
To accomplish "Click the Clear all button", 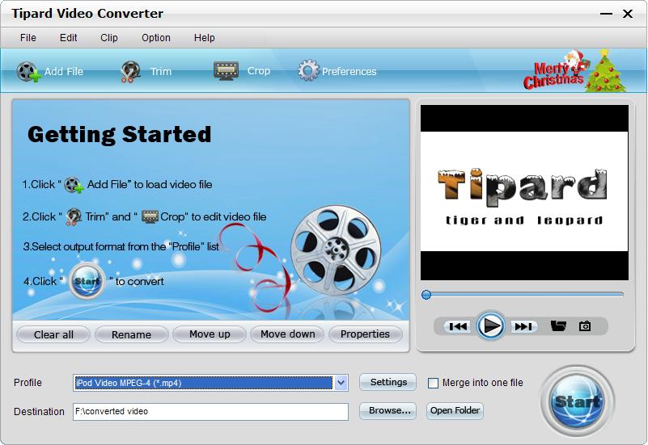I will (53, 334).
